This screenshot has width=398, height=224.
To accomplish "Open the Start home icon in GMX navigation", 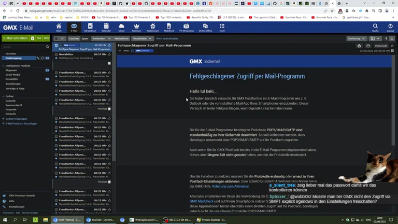I will tap(59, 27).
